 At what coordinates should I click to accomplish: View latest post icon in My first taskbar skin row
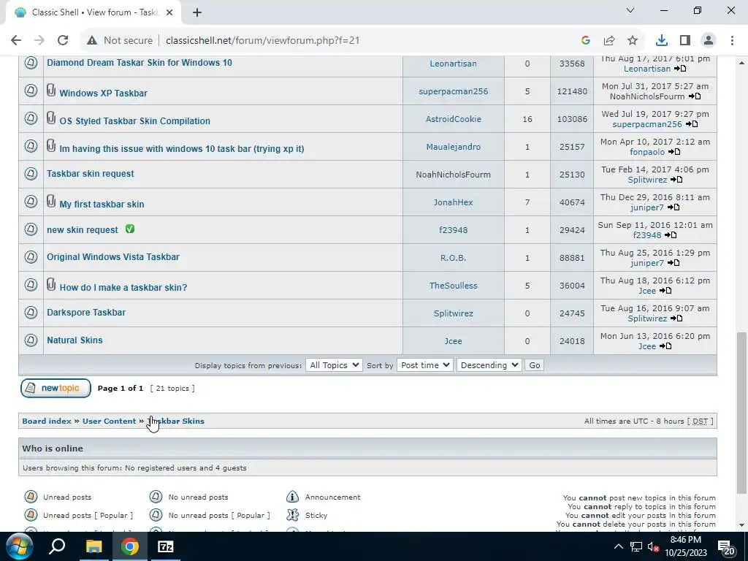click(x=673, y=207)
